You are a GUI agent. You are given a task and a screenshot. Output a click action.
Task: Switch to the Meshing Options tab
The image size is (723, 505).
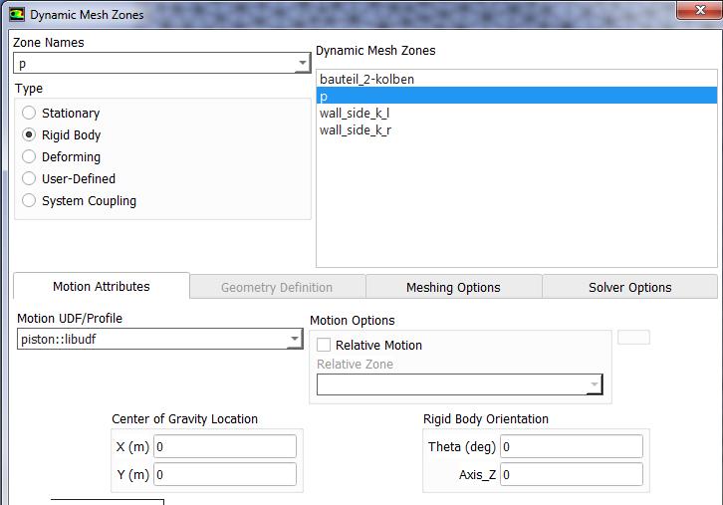tap(453, 287)
